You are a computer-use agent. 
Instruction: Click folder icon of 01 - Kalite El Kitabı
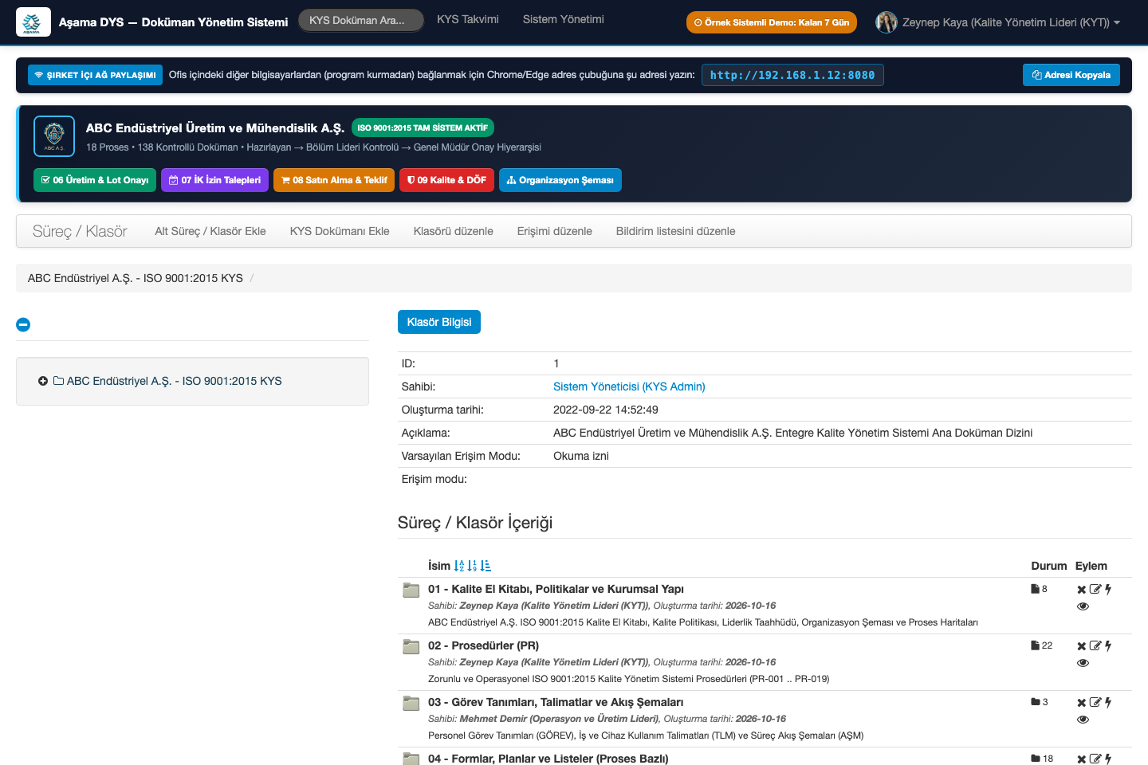click(411, 590)
